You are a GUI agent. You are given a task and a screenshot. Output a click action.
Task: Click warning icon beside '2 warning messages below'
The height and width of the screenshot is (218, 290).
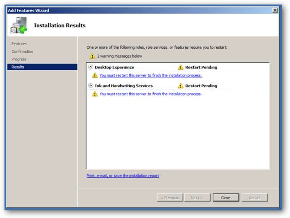point(92,56)
